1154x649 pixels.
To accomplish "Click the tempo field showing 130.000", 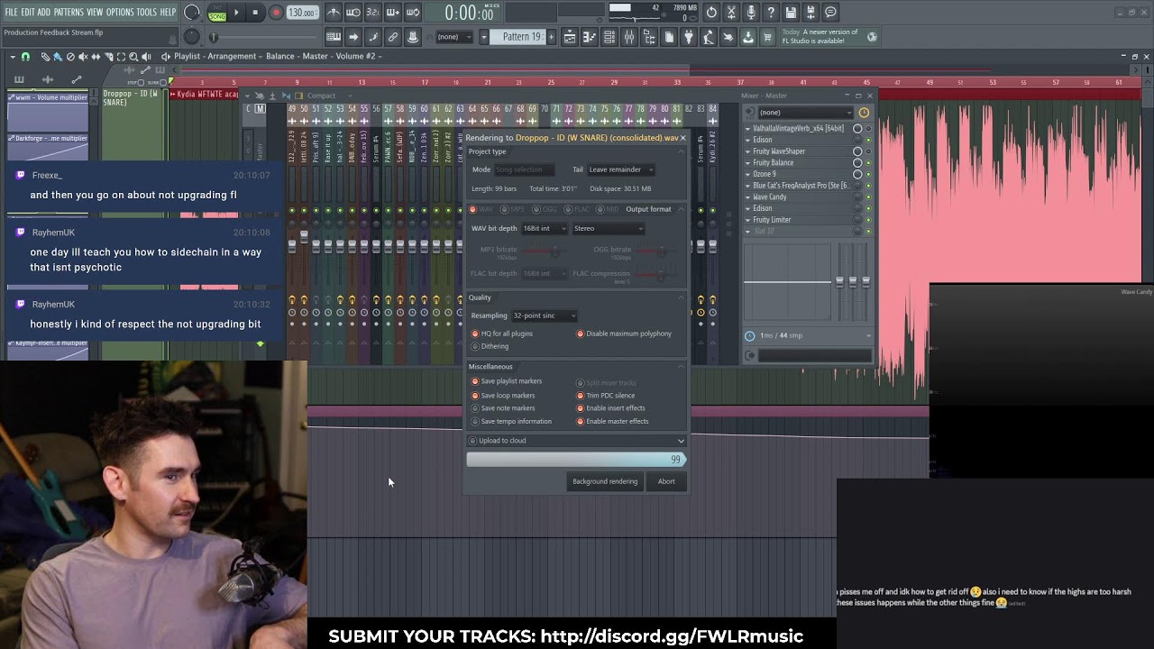I will pos(302,13).
